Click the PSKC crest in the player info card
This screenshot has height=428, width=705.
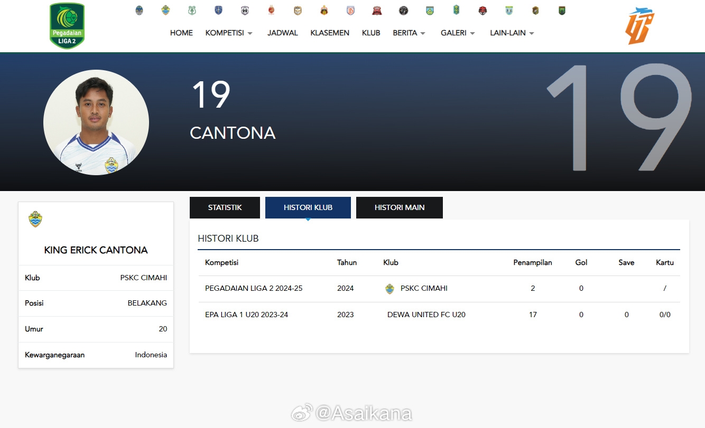(x=35, y=219)
